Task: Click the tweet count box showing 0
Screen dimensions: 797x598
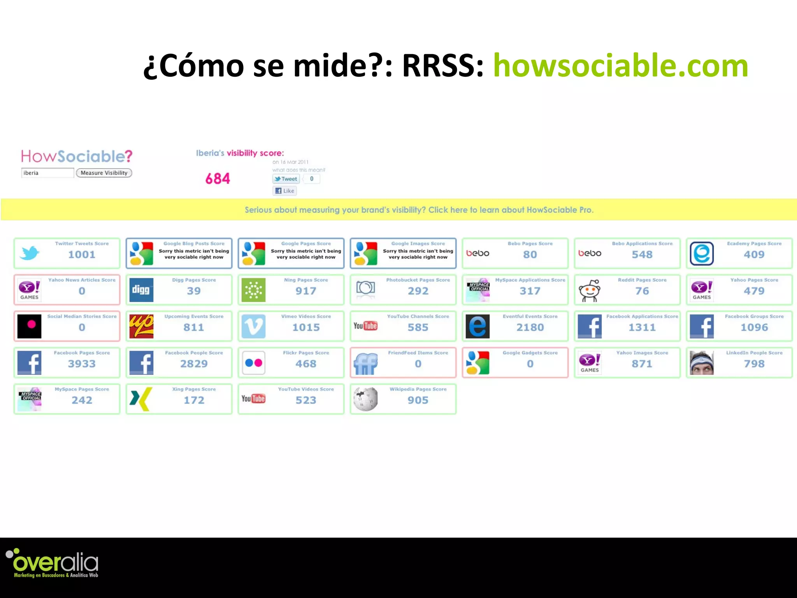Action: (x=312, y=179)
